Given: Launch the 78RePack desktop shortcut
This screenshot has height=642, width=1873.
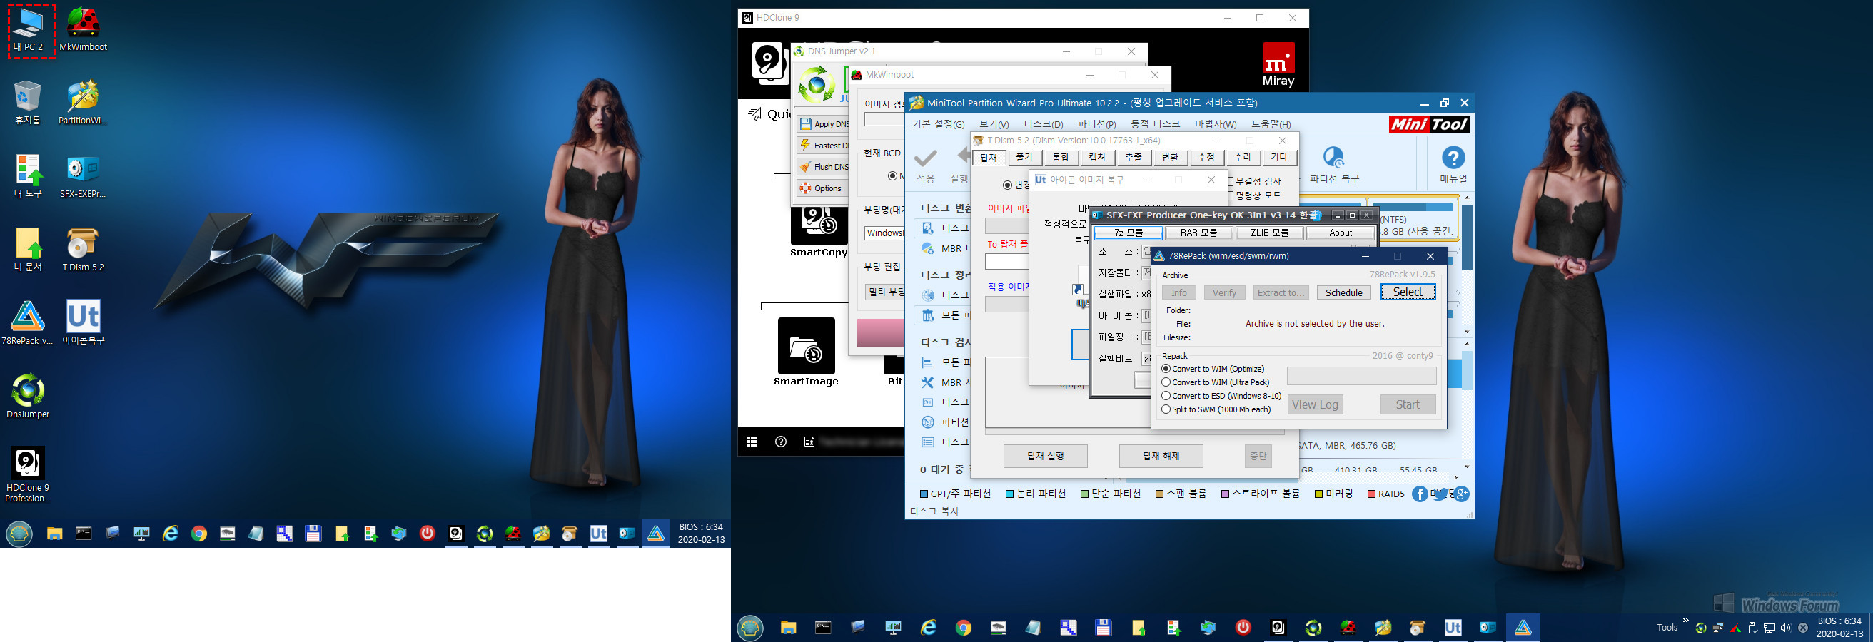Looking at the screenshot, I should point(28,323).
